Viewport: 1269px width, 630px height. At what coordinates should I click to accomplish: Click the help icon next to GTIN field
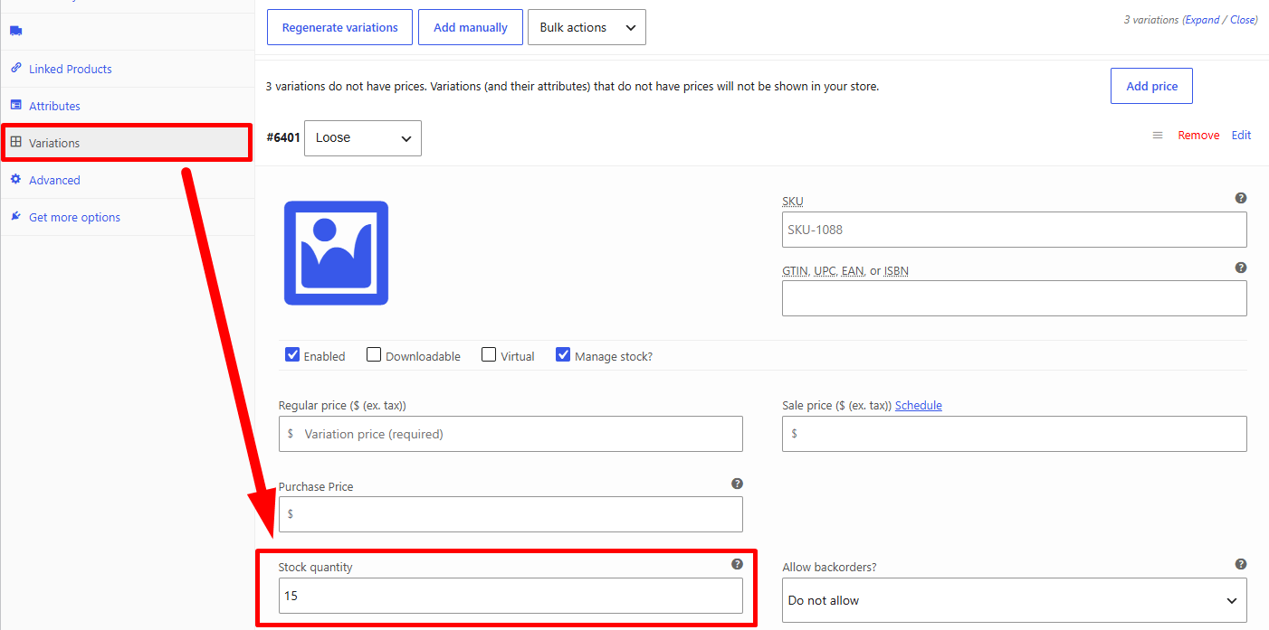coord(1241,268)
